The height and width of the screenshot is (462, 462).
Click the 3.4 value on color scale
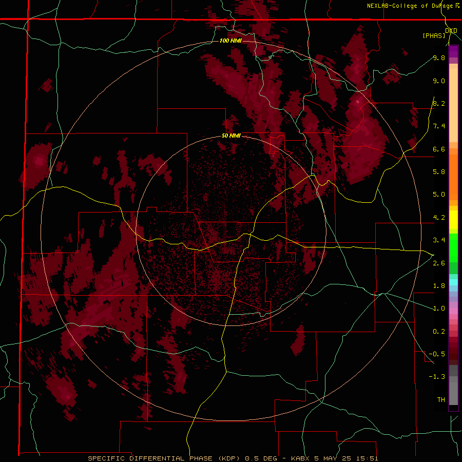click(x=439, y=240)
